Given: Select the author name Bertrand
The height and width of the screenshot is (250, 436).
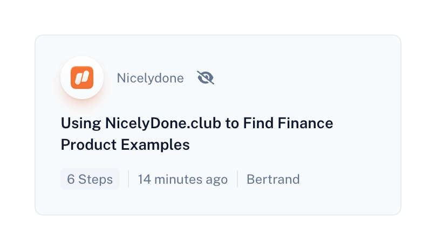Looking at the screenshot, I should pyautogui.click(x=273, y=179).
